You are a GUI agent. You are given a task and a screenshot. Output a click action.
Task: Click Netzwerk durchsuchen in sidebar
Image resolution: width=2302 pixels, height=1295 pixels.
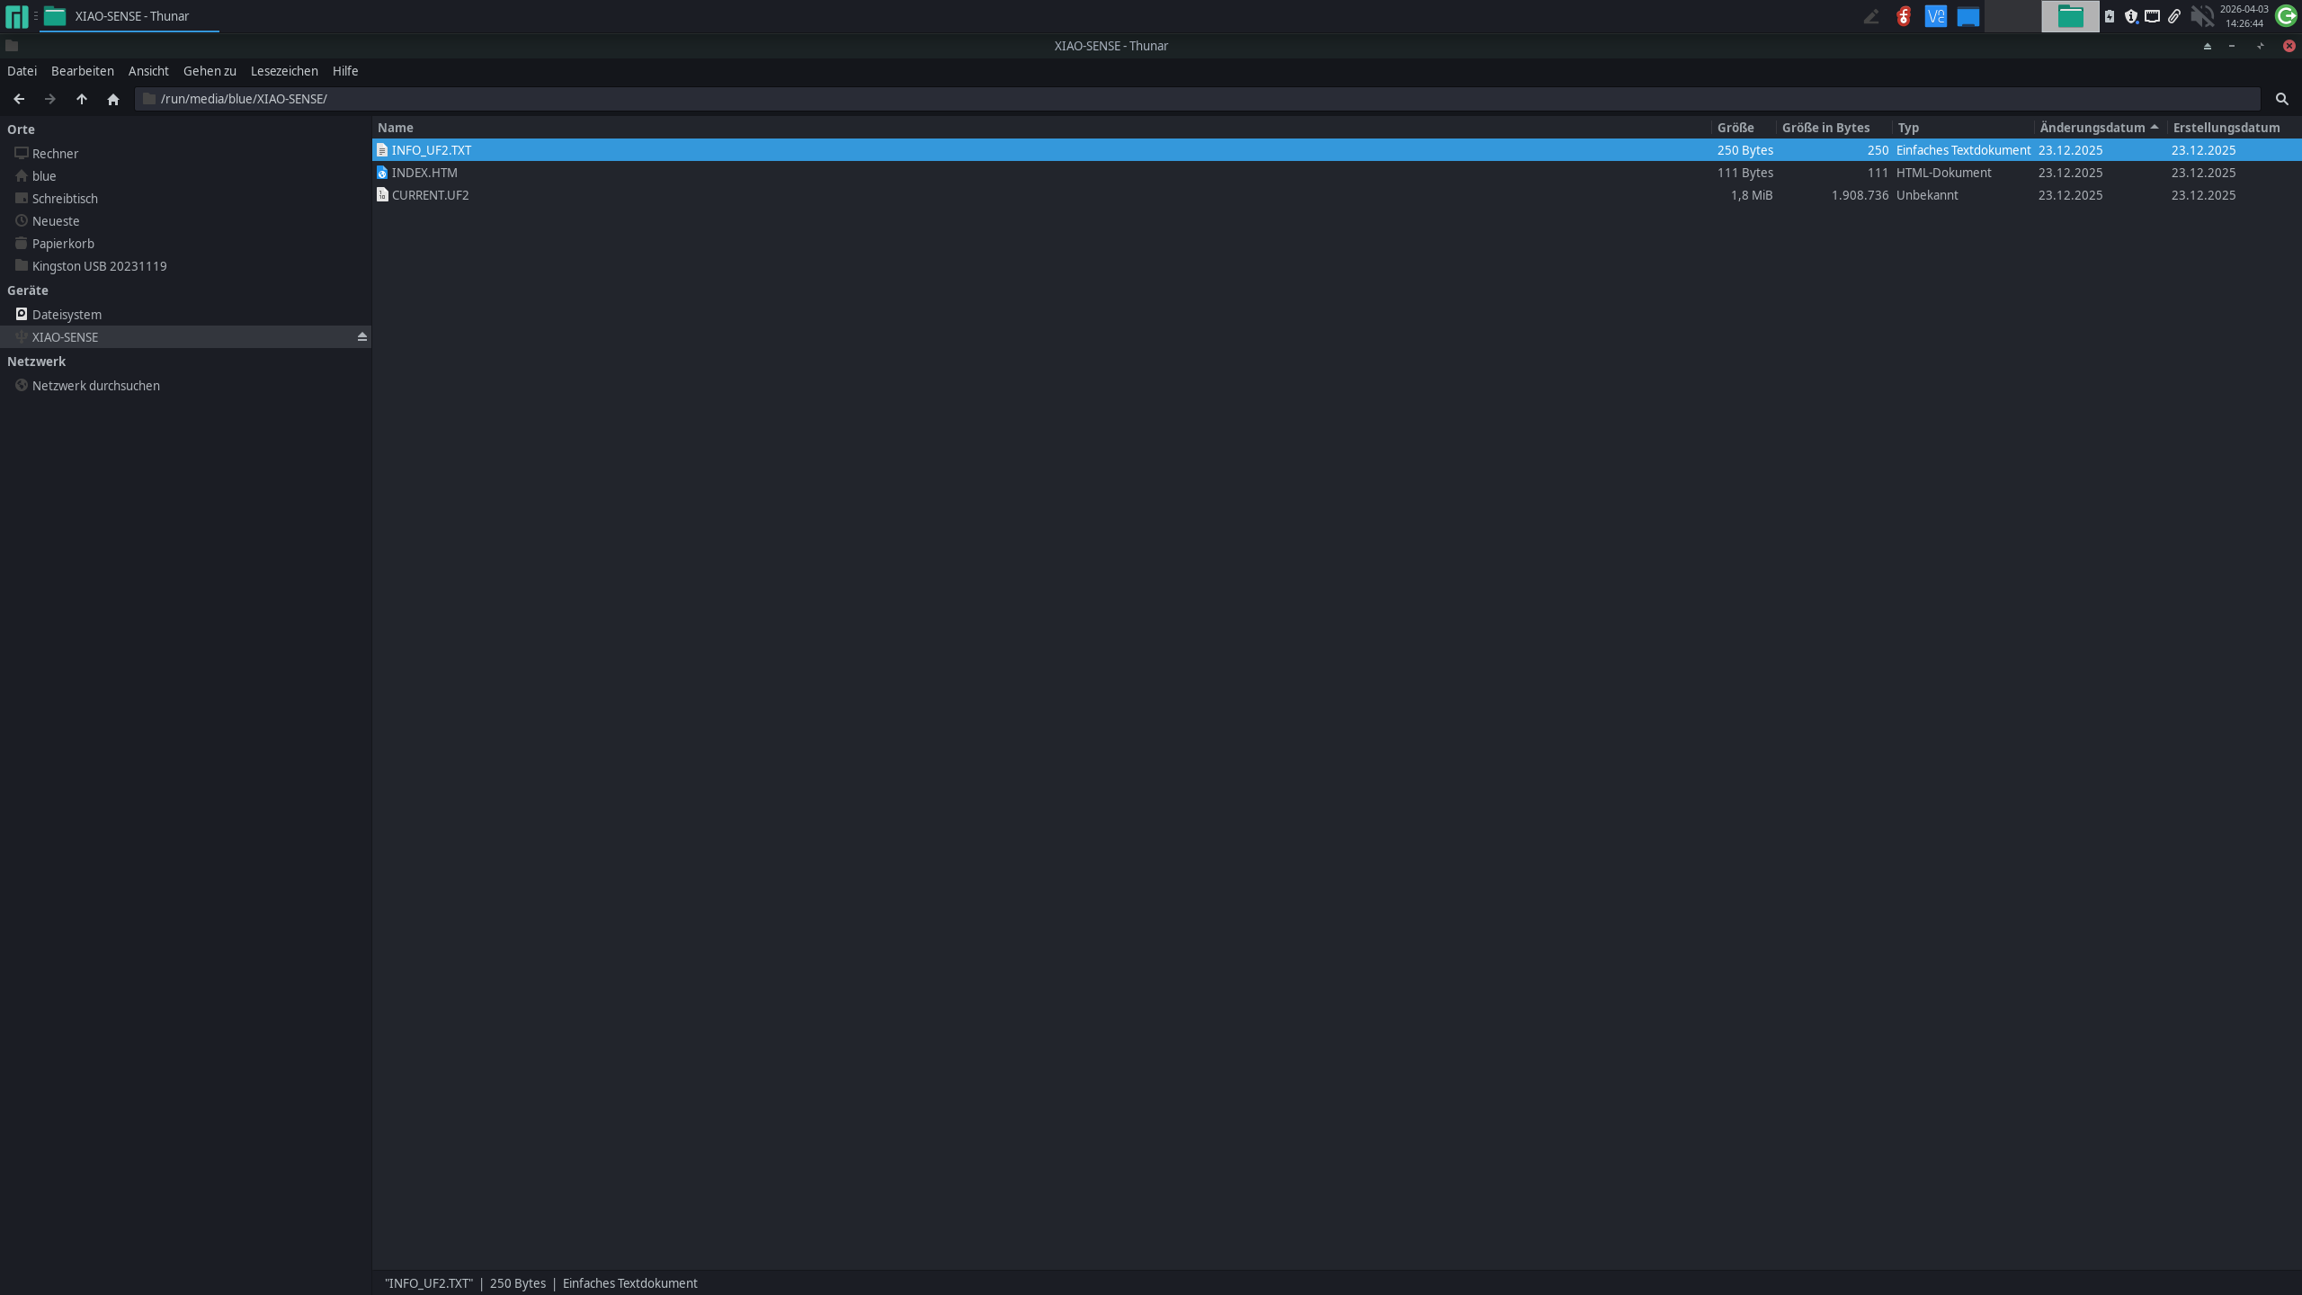pyautogui.click(x=95, y=386)
